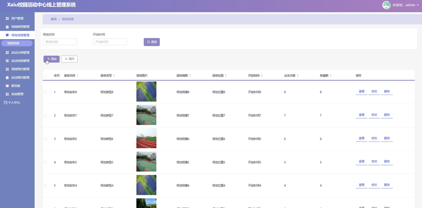
Task: Open 用户管理 menu
Action: [17, 18]
